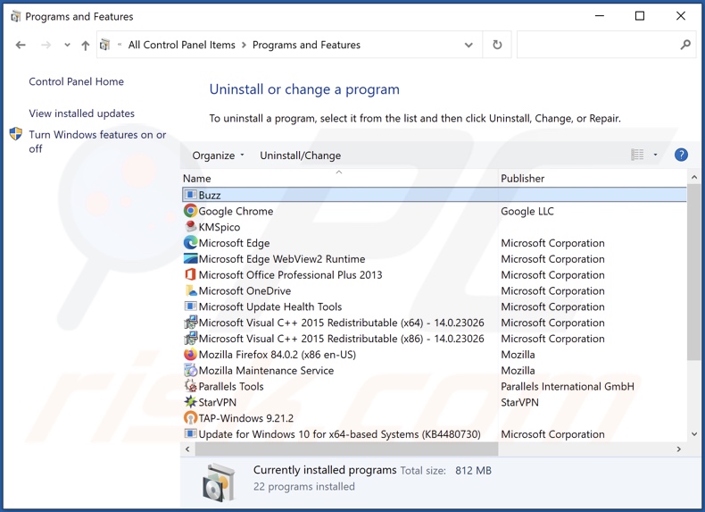Click the horizontal scrollbar thumb
Viewport: 705px width, 512px height.
click(x=346, y=449)
